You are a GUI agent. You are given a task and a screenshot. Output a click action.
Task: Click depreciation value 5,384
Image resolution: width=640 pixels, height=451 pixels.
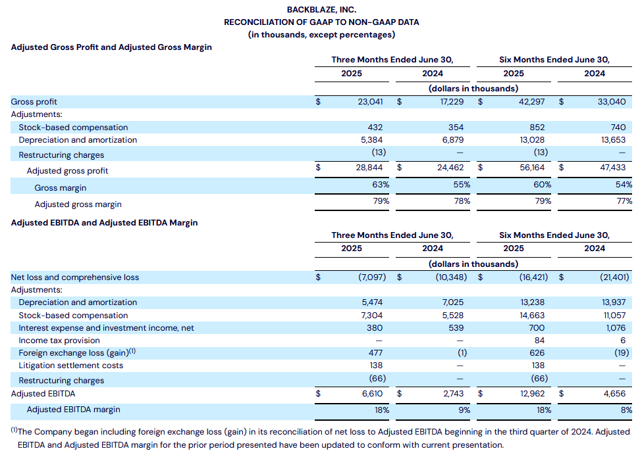tap(372, 140)
